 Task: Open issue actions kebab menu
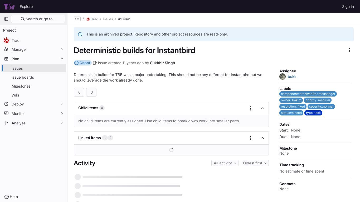[349, 50]
